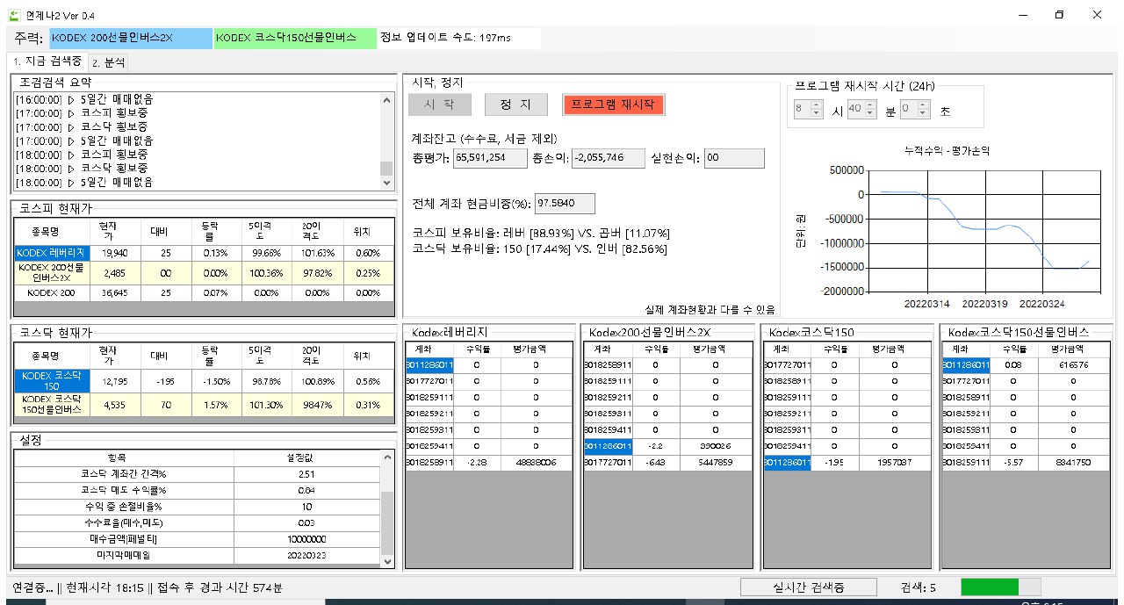Screen dimensions: 1124x605
Task: Click the 코스닥 매도 수익률% setting row
Action: coord(198,490)
